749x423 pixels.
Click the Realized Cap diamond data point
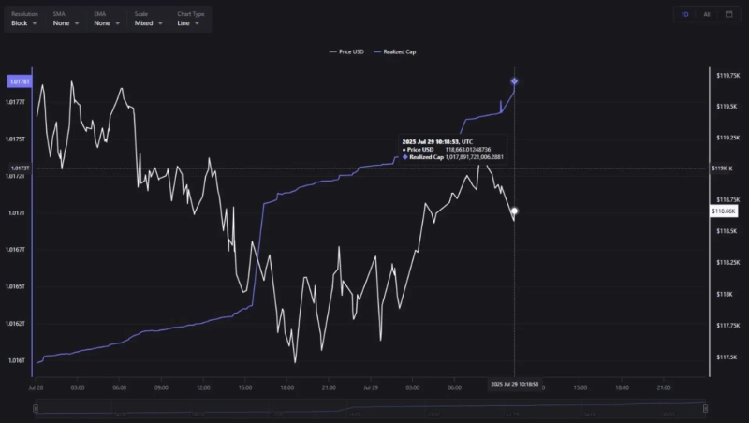point(514,81)
